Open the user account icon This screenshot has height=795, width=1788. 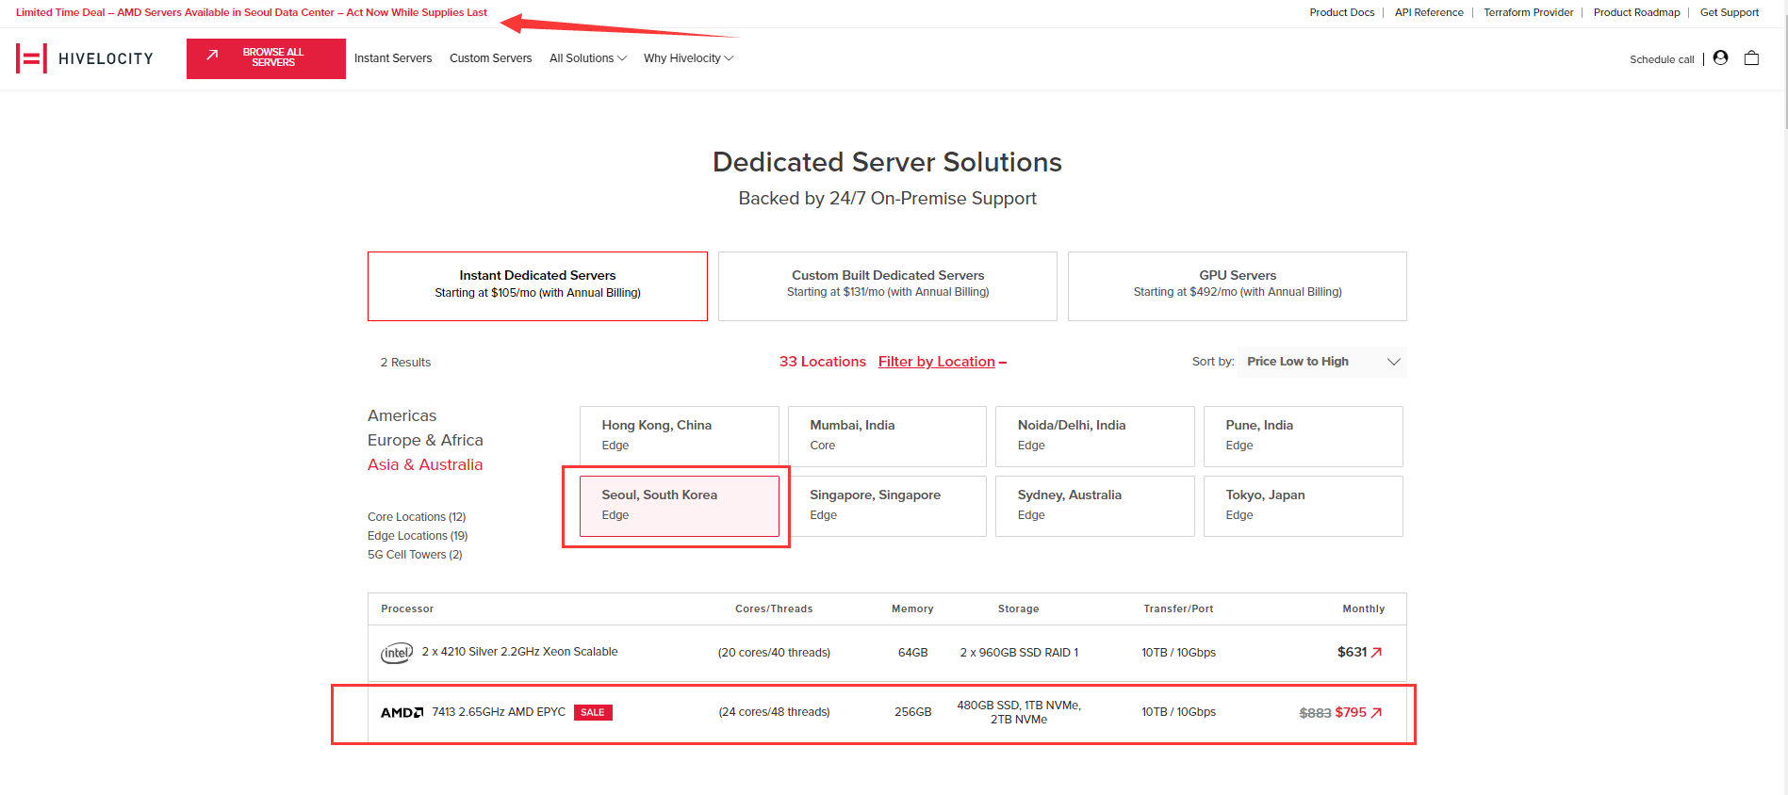(1720, 57)
